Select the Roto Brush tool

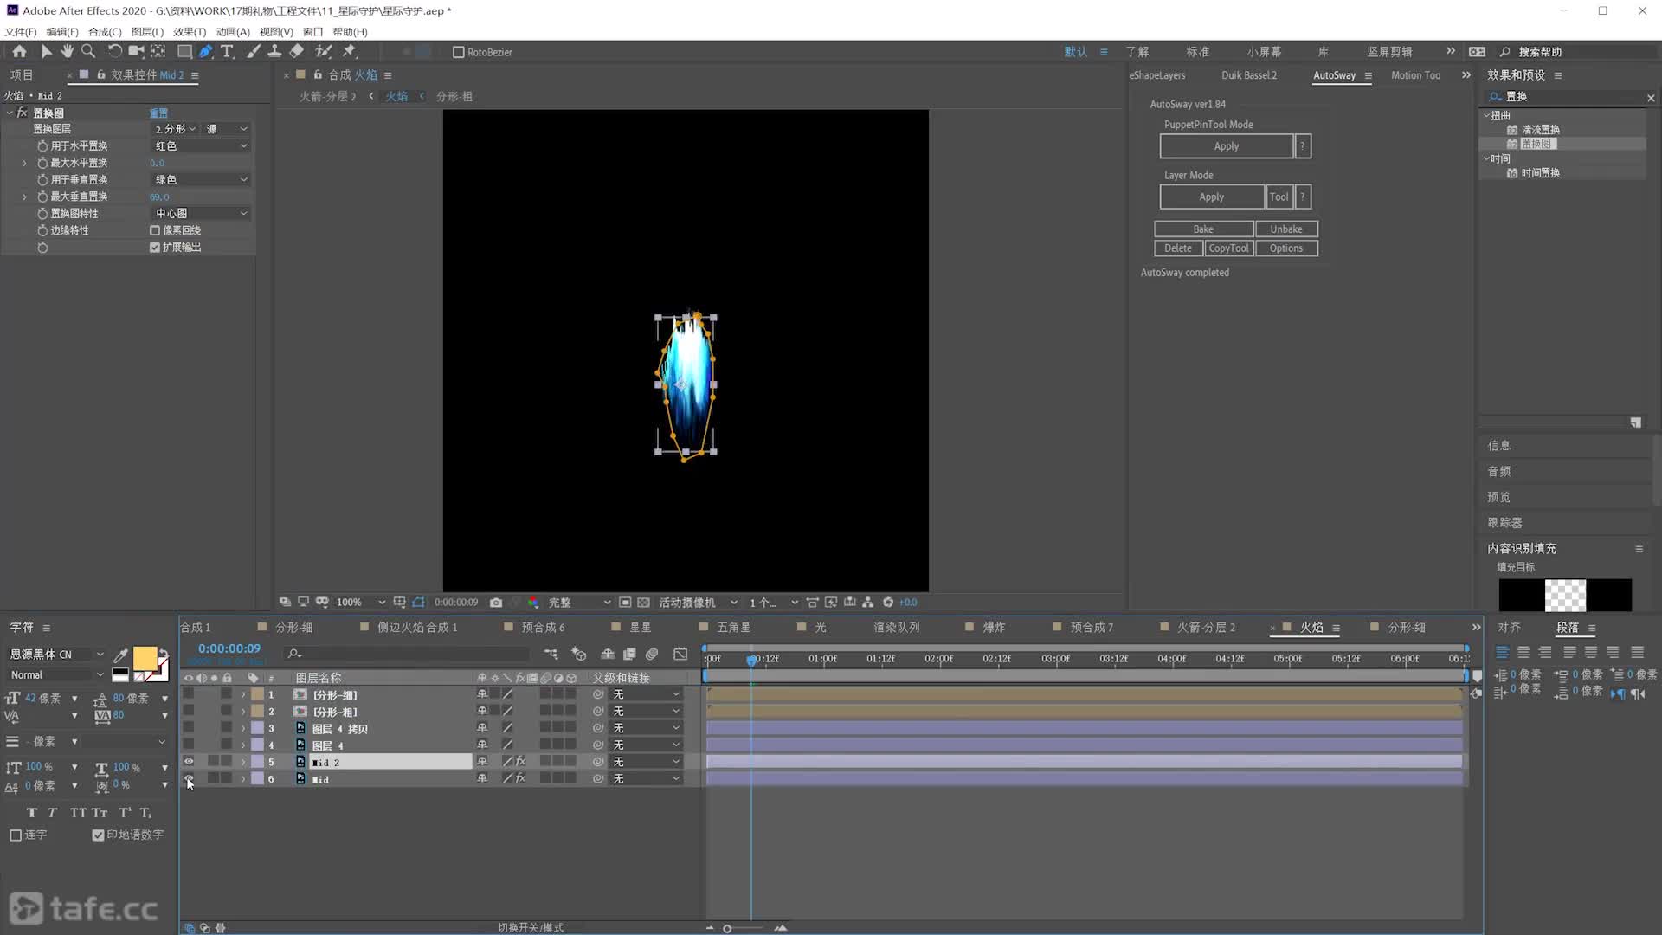[323, 51]
